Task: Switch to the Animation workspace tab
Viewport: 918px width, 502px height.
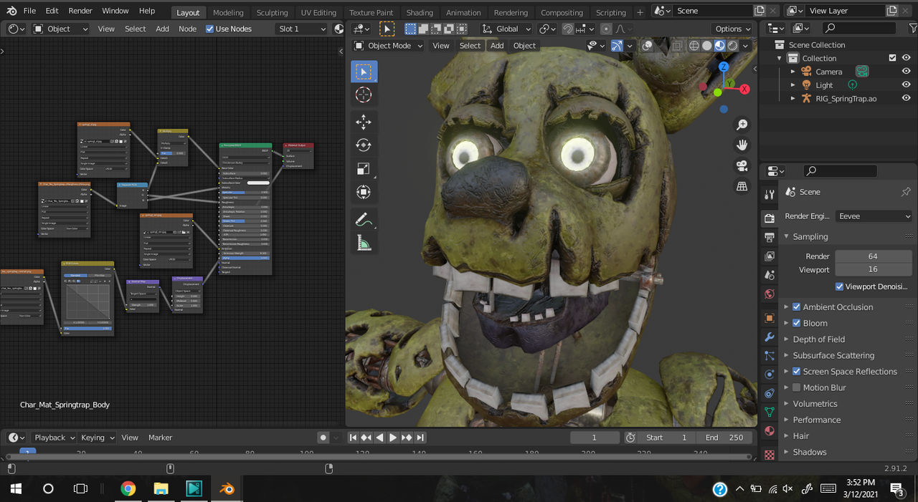Action: pos(463,12)
